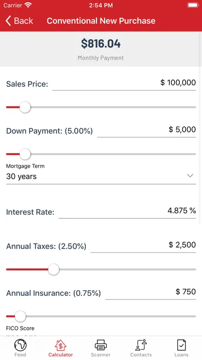The width and height of the screenshot is (202, 360).
Task: Click the Down Payment slider handle
Action: (25, 154)
